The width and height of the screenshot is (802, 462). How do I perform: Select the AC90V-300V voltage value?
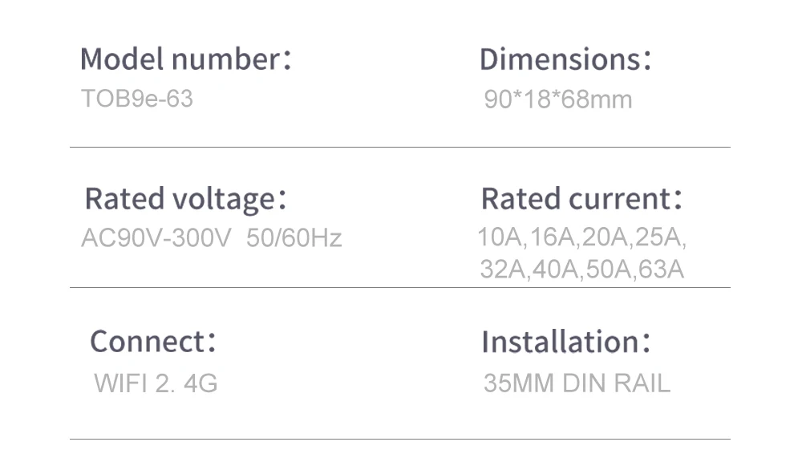pyautogui.click(x=156, y=238)
